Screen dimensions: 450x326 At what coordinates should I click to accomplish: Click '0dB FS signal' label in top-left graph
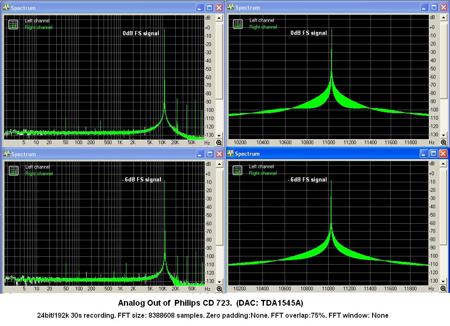click(140, 33)
